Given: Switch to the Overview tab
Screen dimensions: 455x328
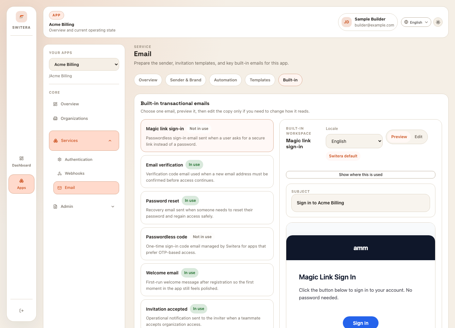Looking at the screenshot, I should tap(148, 80).
